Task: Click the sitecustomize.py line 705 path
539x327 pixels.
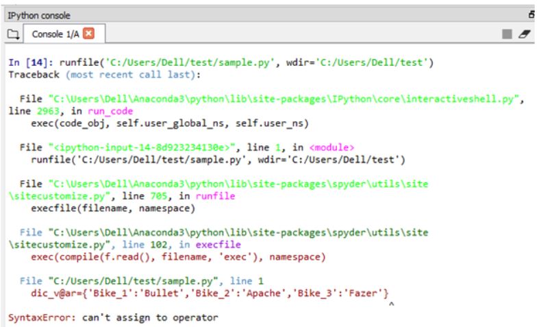Action: click(x=218, y=190)
